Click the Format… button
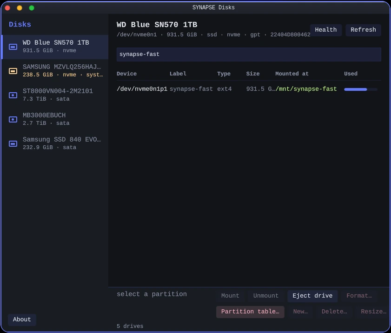 (359, 296)
